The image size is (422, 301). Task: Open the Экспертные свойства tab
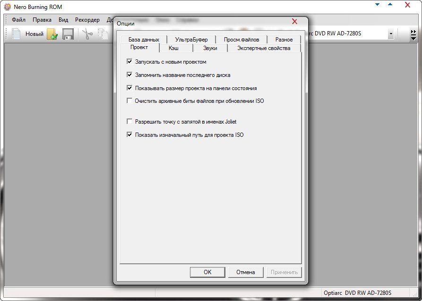[x=263, y=48]
